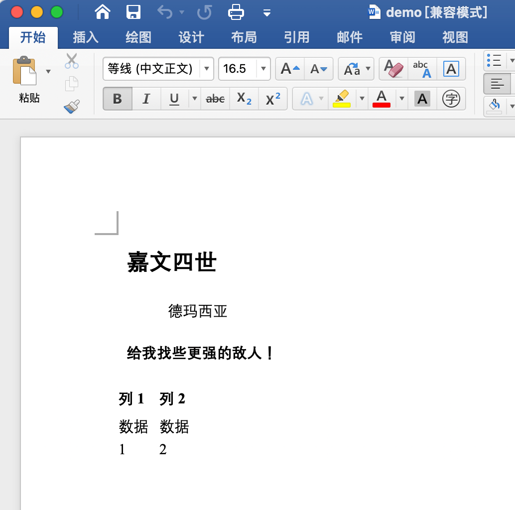515x510 pixels.
Task: Switch to the 设计 tab
Action: pos(191,37)
